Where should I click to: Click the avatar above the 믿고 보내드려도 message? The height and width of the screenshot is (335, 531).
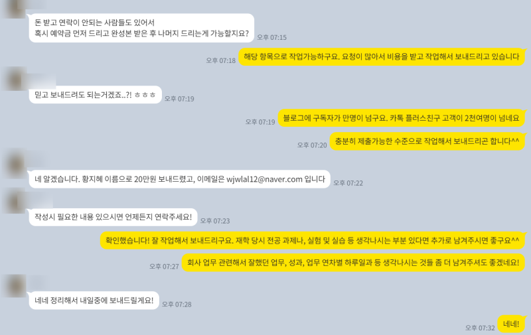[14, 78]
